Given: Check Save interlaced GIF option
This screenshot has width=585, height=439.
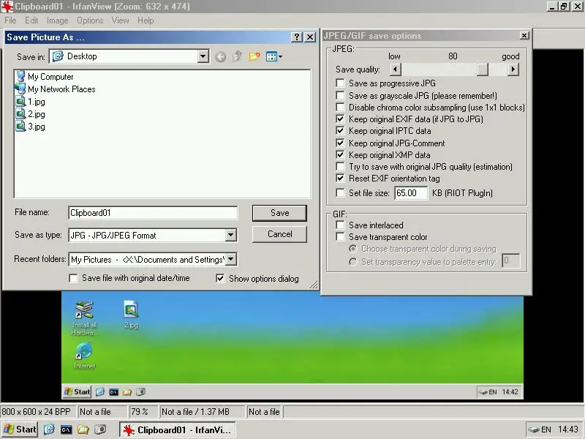Looking at the screenshot, I should point(340,225).
